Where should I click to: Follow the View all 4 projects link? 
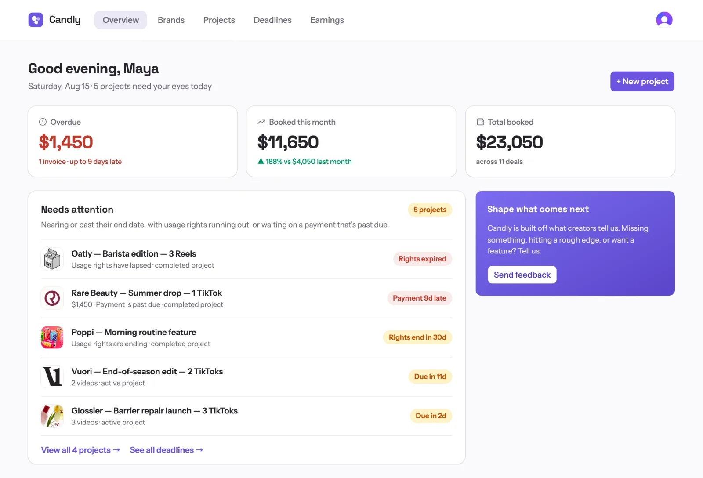(80, 450)
